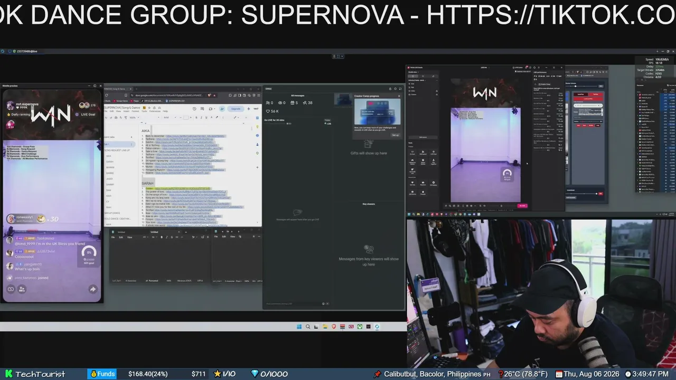Open version history icon in Google Docs
The image size is (676, 380).
[x=194, y=109]
